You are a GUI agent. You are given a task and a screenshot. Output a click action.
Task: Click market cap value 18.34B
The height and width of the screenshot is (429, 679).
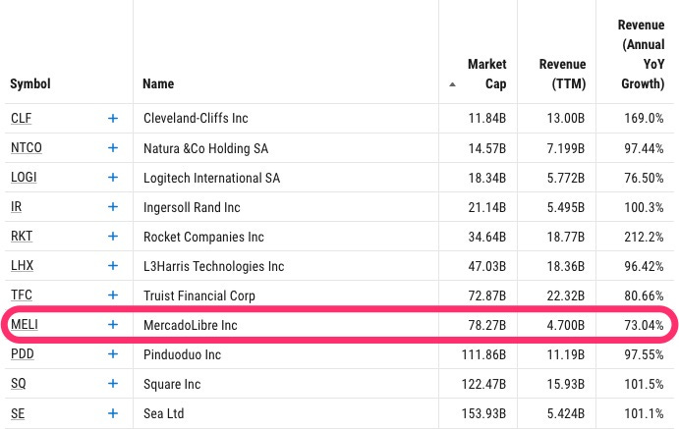click(x=487, y=178)
